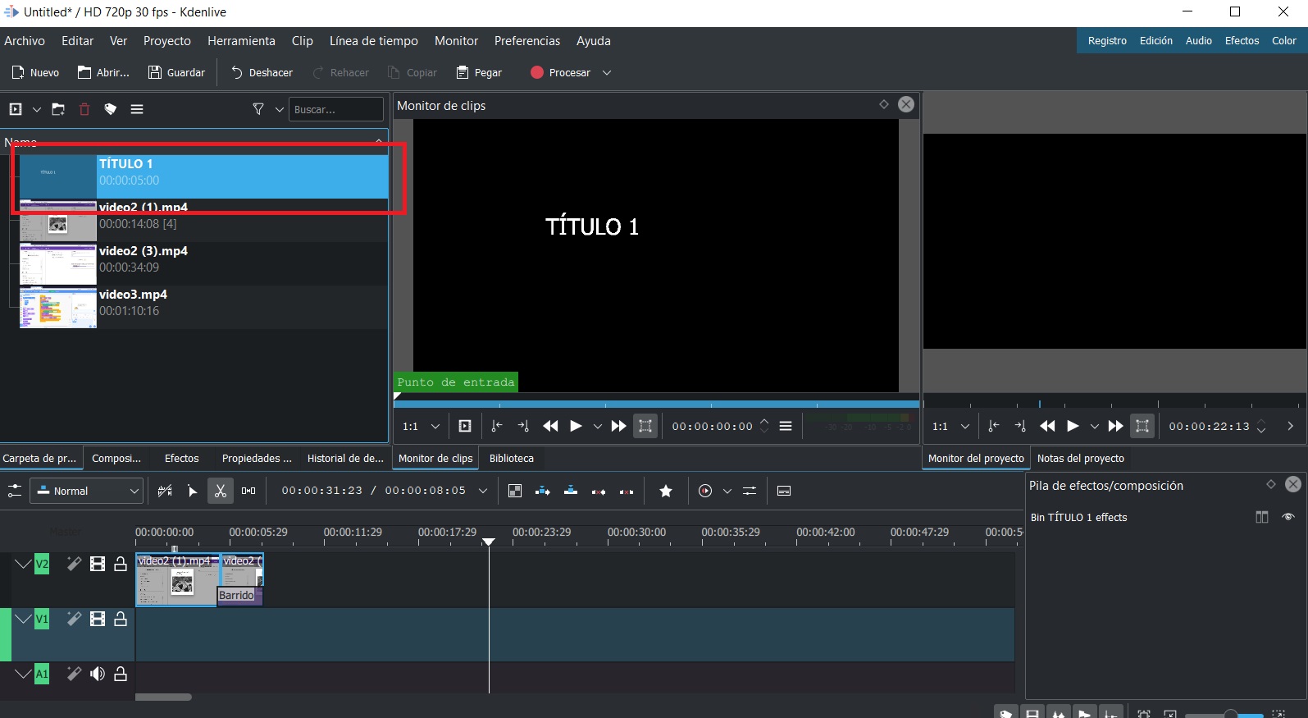The height and width of the screenshot is (718, 1308).
Task: Click the favorite effects star icon
Action: pos(666,491)
